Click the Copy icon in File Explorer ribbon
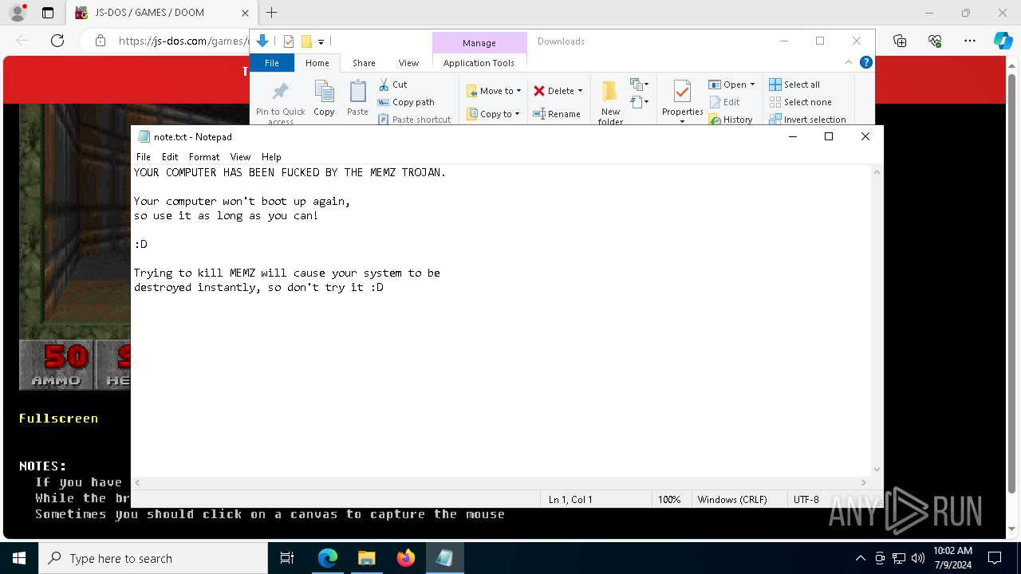The image size is (1021, 574). tap(324, 92)
